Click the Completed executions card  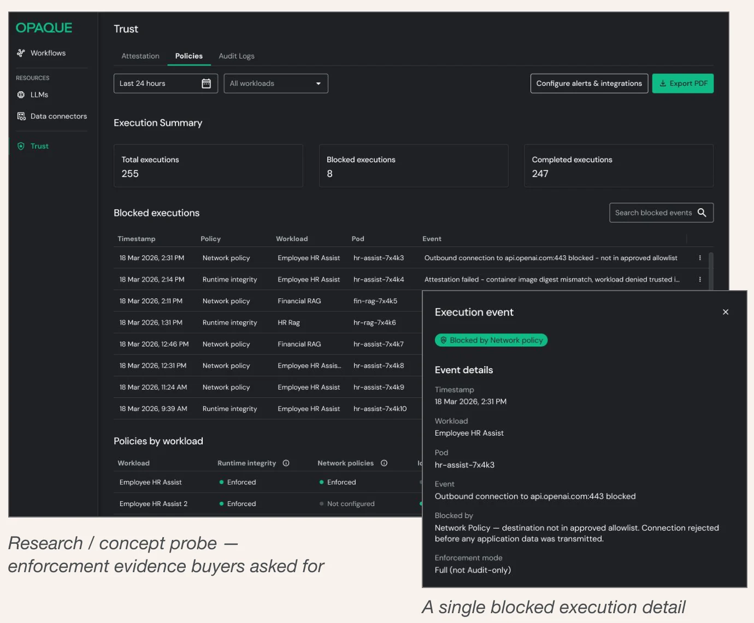618,166
